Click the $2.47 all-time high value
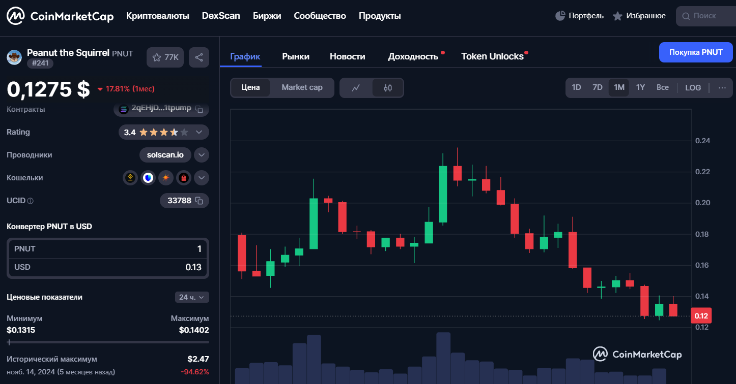This screenshot has height=384, width=736. (x=198, y=359)
